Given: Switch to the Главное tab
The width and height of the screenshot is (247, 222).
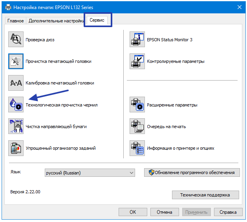Looking at the screenshot, I should [16, 21].
